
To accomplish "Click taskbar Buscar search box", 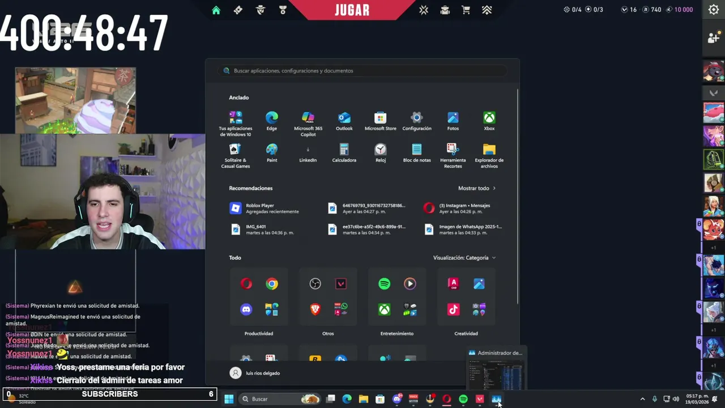I will [x=280, y=399].
